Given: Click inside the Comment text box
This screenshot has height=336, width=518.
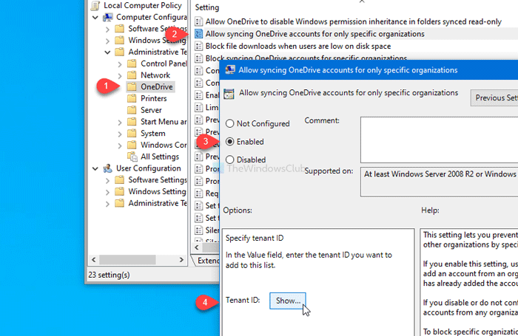Looking at the screenshot, I should click(439, 140).
